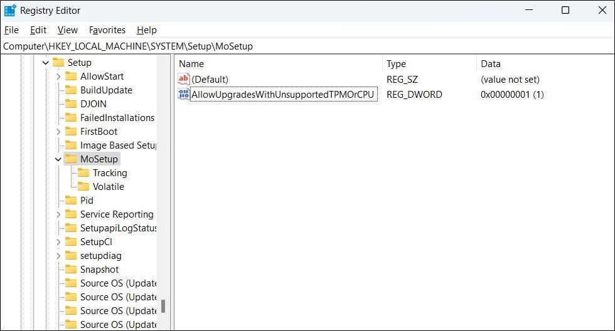
Task: Select the AllowStart key
Action: [x=102, y=76]
